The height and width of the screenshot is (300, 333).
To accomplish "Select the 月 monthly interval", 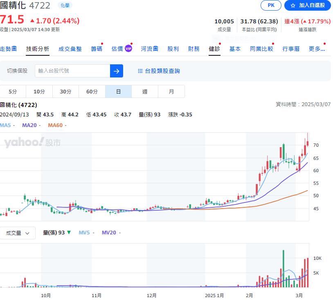I will click(x=171, y=91).
